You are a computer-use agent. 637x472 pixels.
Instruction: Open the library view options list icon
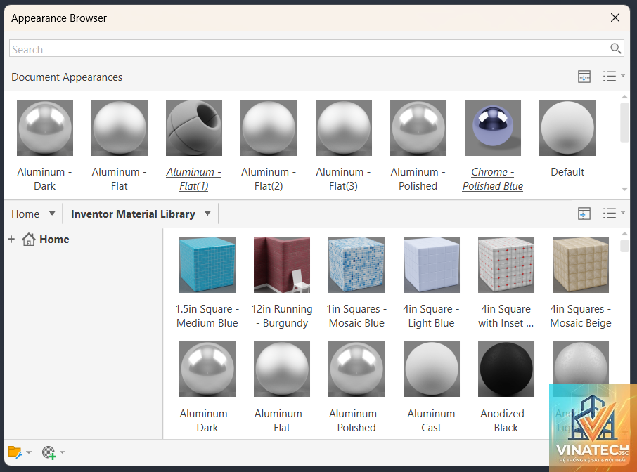(x=613, y=214)
